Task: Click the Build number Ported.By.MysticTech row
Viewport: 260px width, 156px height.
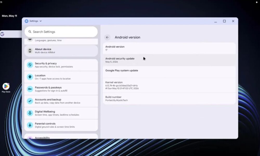Action: (x=169, y=99)
